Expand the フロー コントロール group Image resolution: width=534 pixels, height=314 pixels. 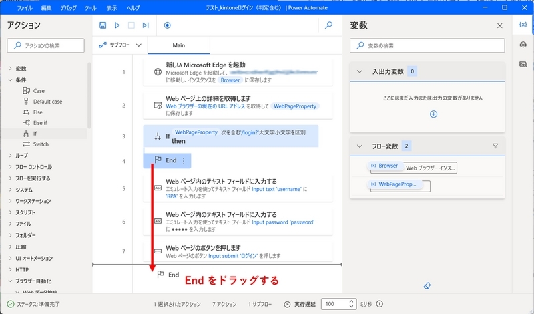[x=10, y=167]
